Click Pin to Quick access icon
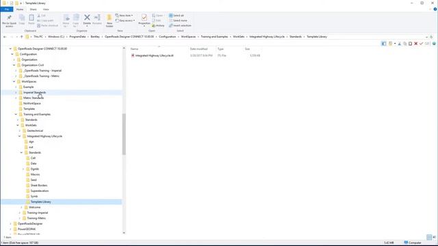Screen dimensions: 438x246 click(9, 18)
